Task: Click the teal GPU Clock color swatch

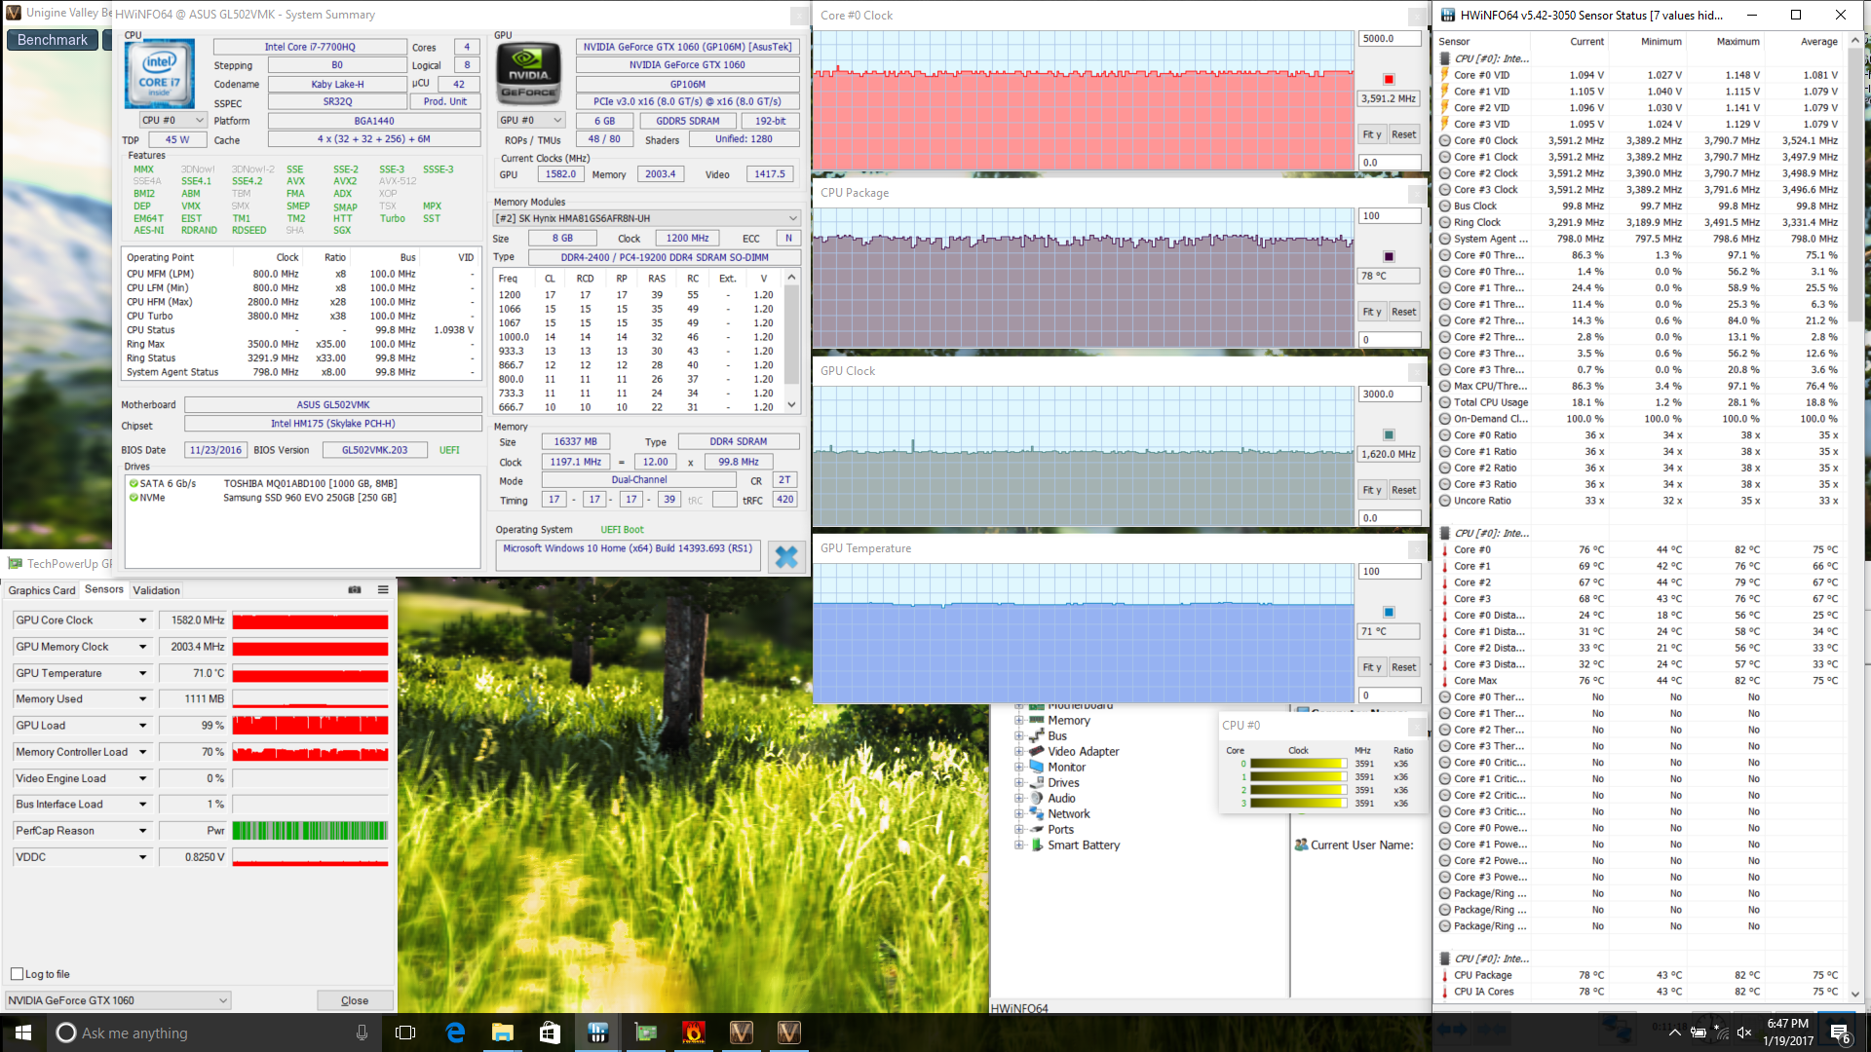Action: pyautogui.click(x=1389, y=434)
